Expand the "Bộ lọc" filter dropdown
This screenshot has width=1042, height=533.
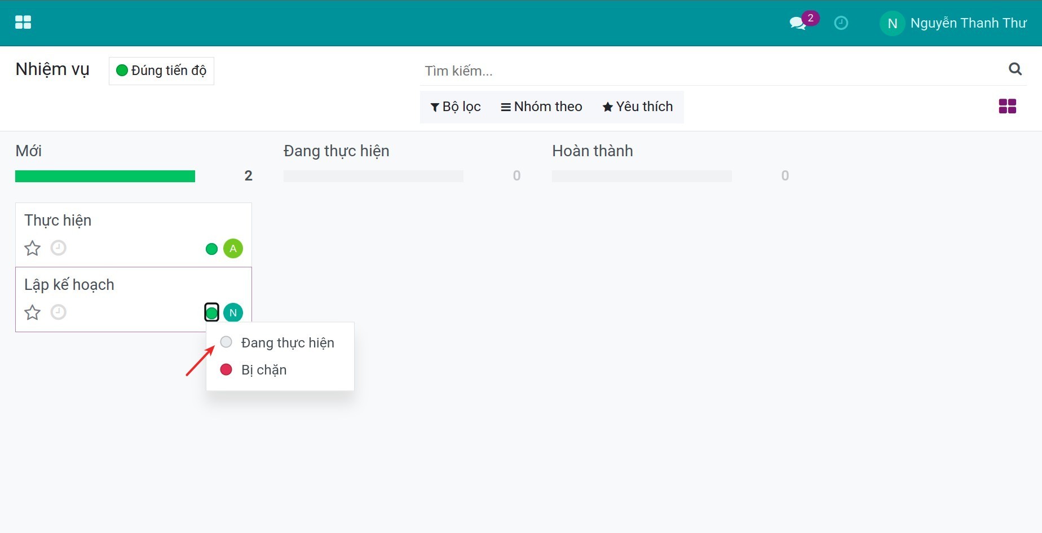pos(456,107)
